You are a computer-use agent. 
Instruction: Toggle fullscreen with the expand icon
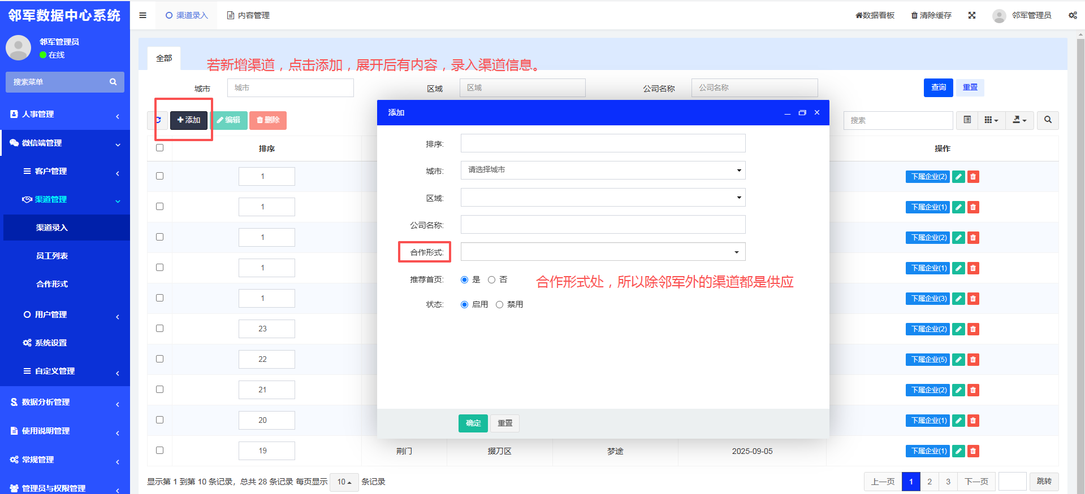pyautogui.click(x=972, y=15)
